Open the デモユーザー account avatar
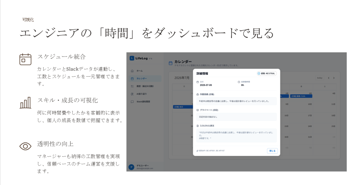The image size is (350, 185). (132, 167)
